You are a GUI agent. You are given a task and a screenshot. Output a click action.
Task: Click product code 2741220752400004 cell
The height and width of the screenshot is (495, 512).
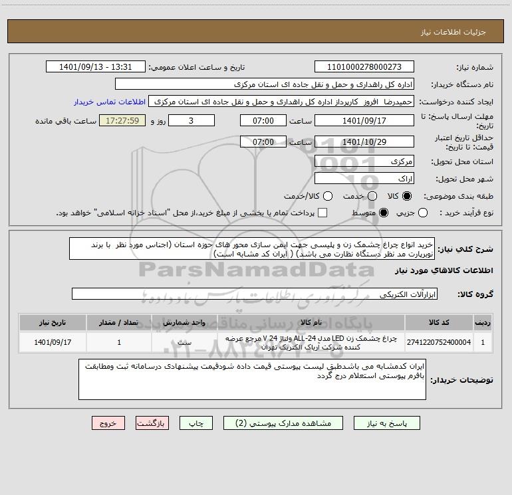pyautogui.click(x=439, y=342)
